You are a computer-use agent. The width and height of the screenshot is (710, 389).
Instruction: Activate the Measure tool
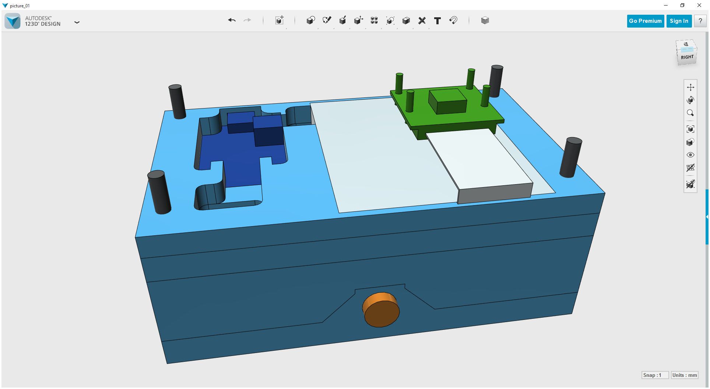click(x=422, y=21)
